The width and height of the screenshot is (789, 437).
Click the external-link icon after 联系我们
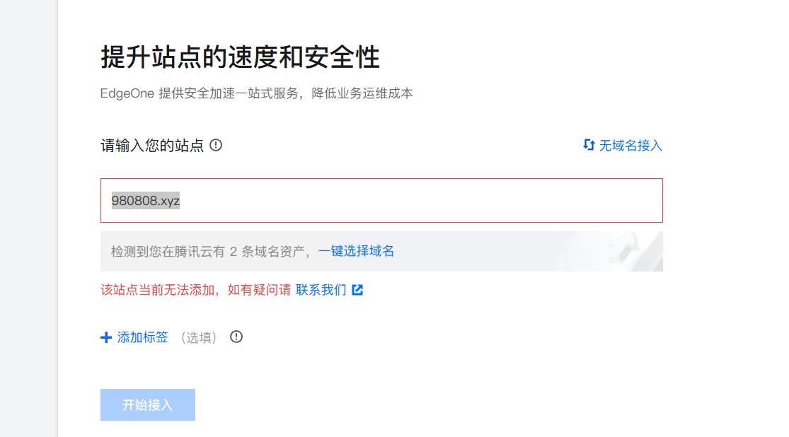[x=357, y=290]
